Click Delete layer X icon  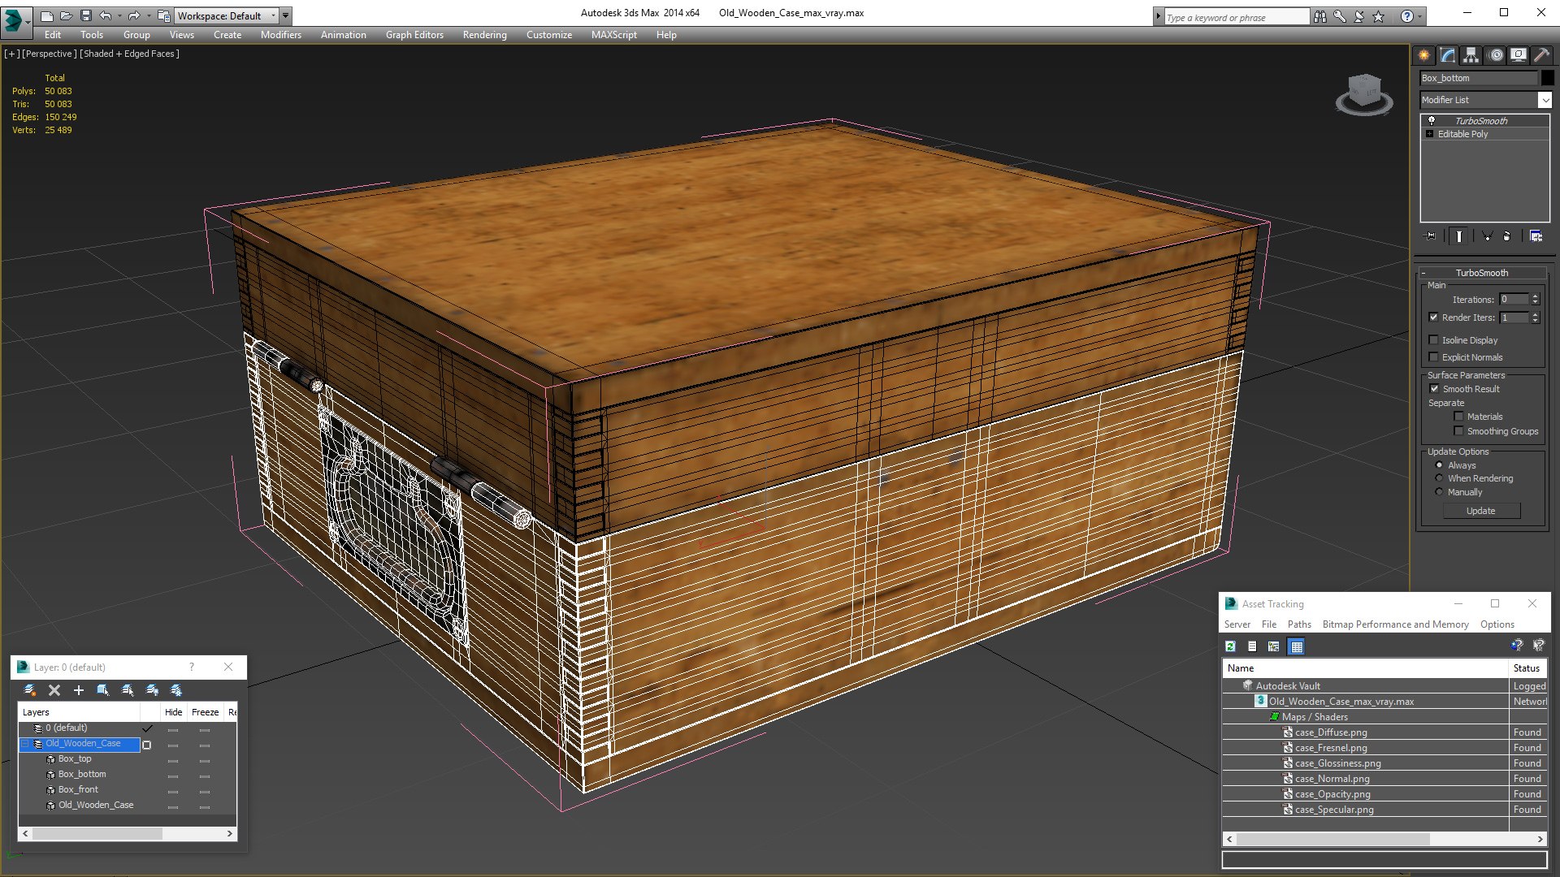click(x=54, y=690)
